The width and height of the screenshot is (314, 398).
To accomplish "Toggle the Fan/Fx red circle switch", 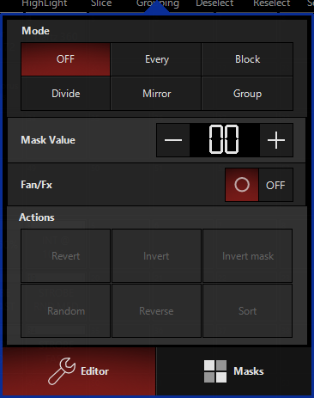I will [242, 185].
